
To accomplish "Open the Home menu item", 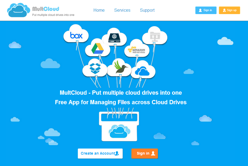I will tap(99, 10).
